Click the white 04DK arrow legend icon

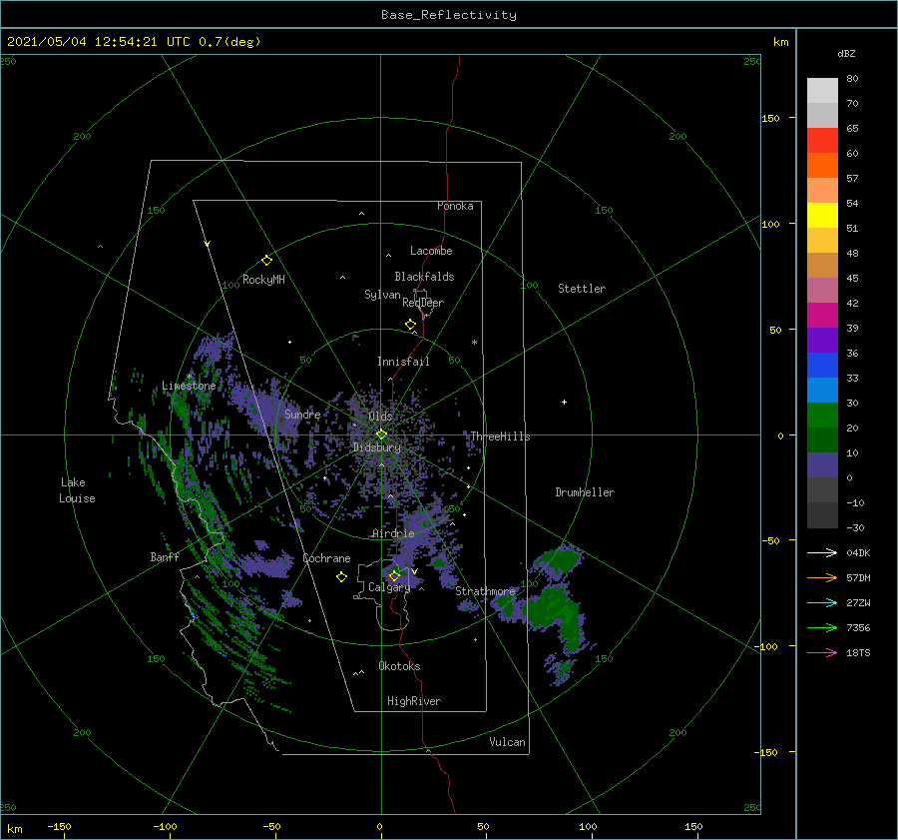click(822, 552)
